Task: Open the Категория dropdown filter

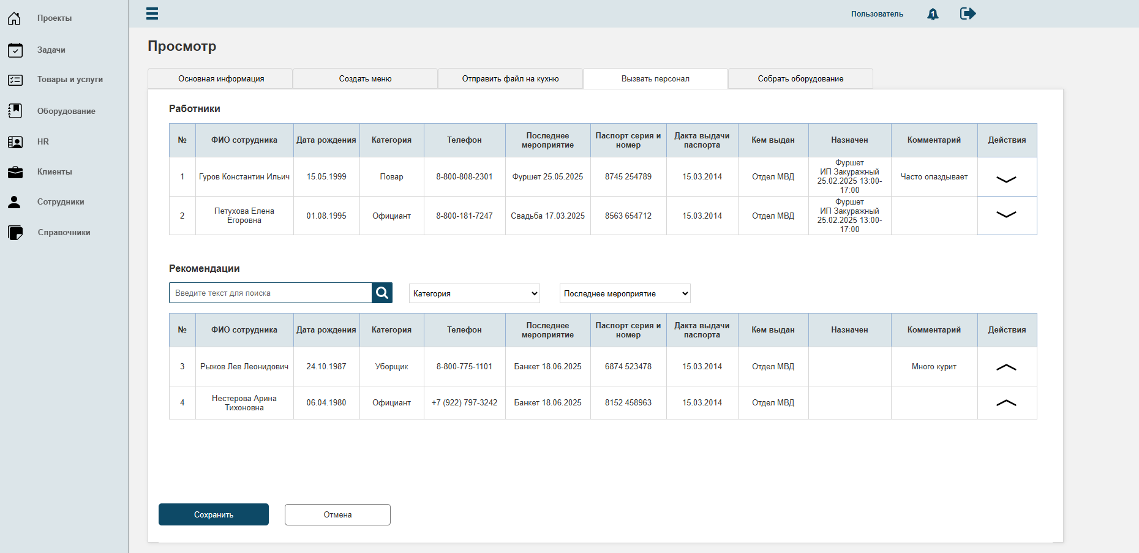Action: tap(475, 293)
